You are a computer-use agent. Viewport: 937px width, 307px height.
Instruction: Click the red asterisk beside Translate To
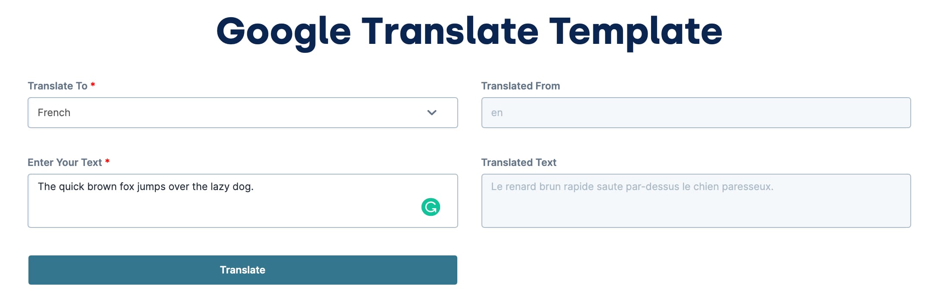click(93, 85)
